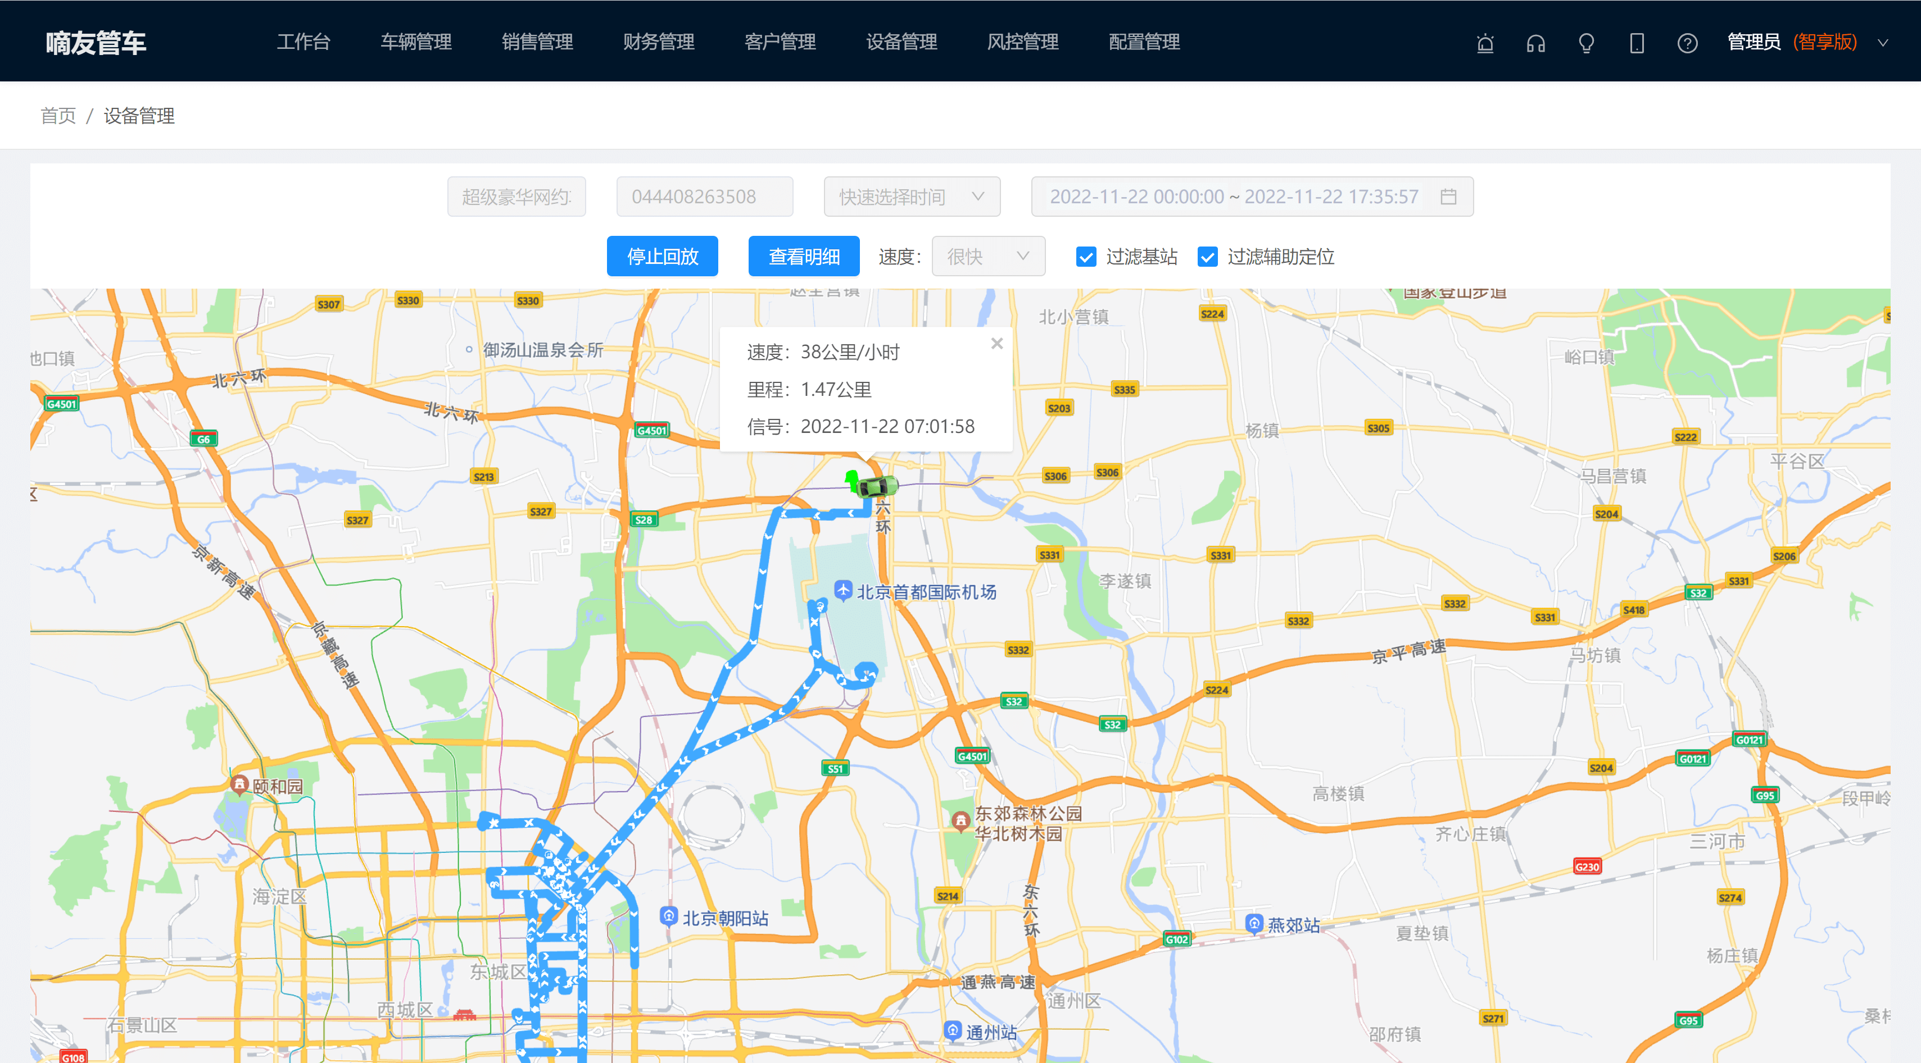The height and width of the screenshot is (1063, 1921).
Task: Click the S51 highway badge
Action: (x=835, y=769)
